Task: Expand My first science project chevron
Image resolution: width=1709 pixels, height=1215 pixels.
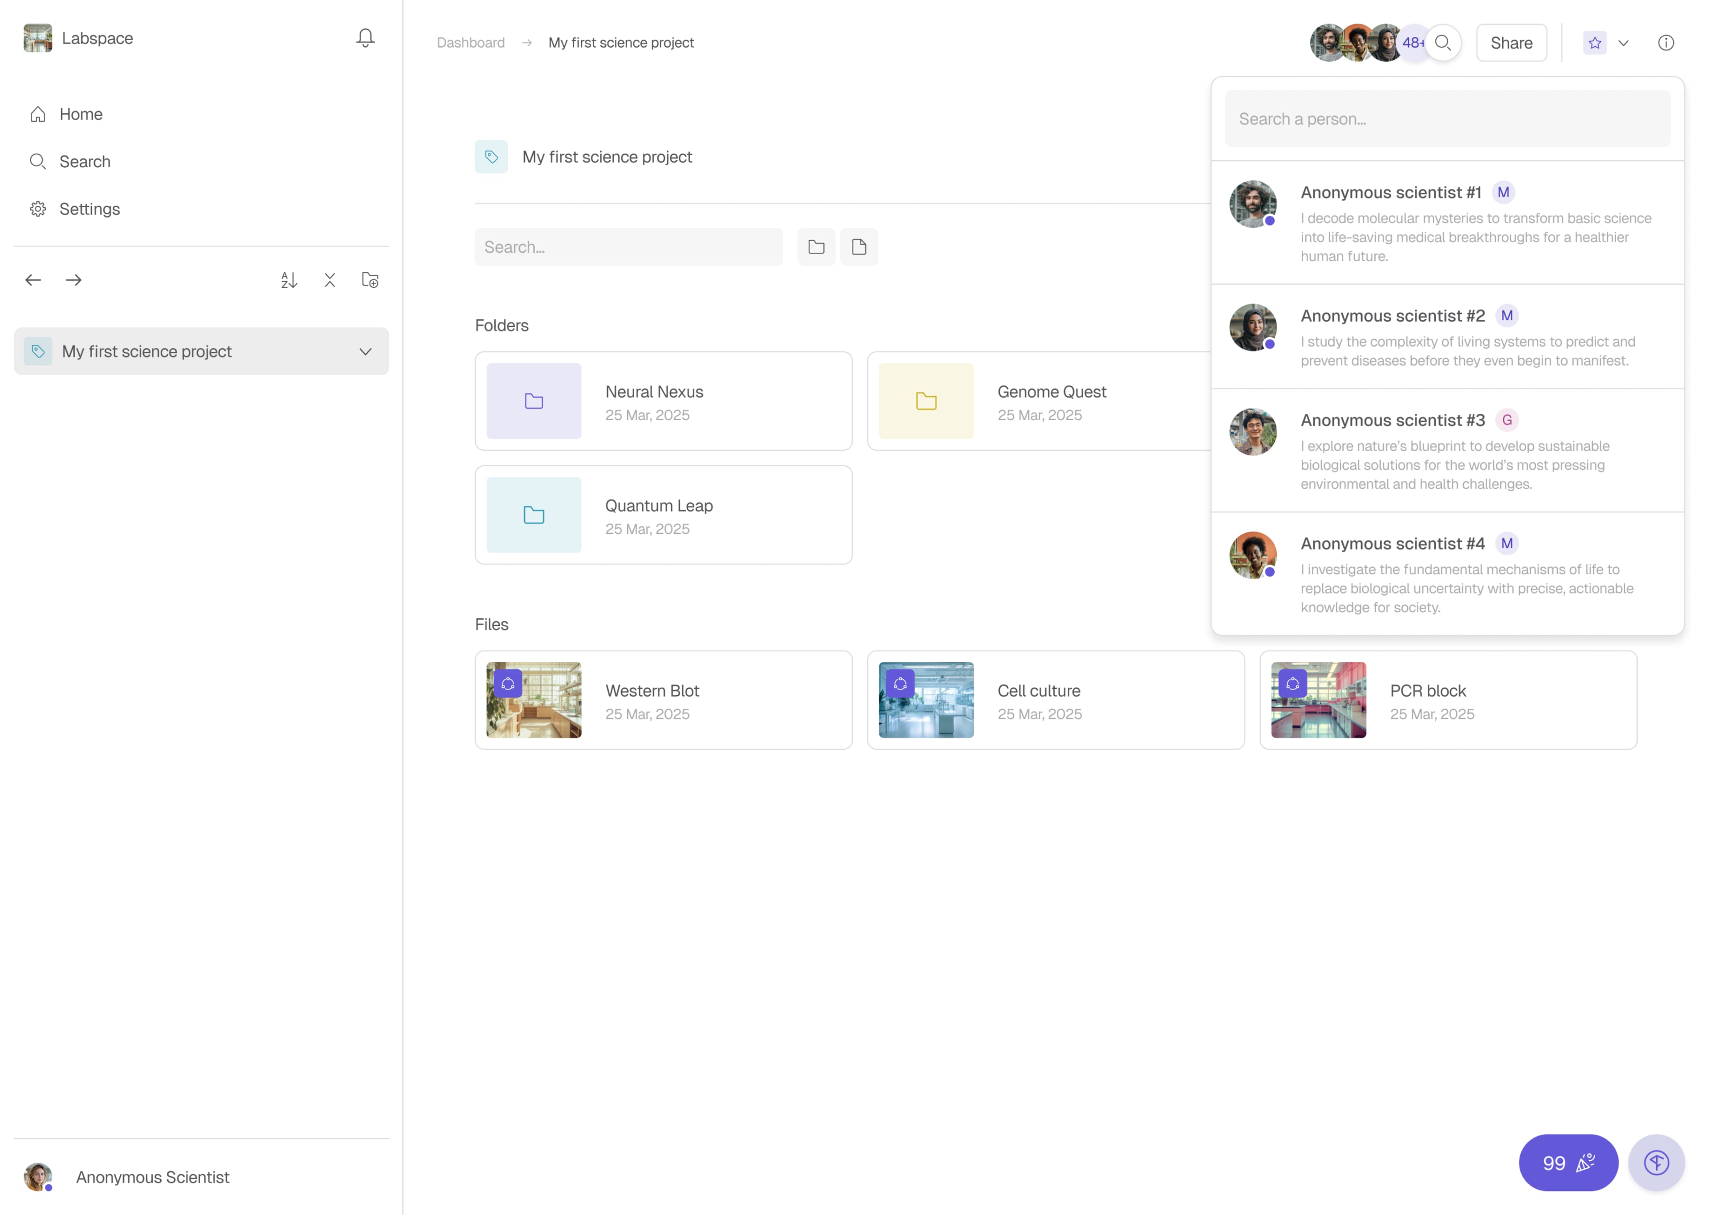Action: (x=365, y=351)
